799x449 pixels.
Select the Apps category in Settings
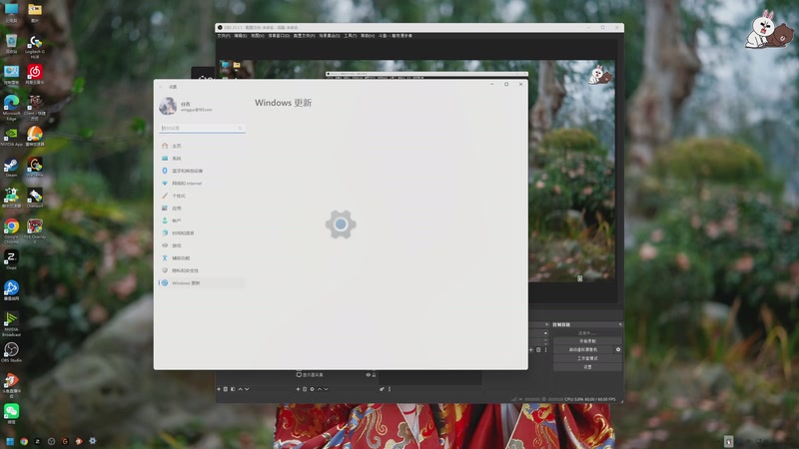[x=202, y=209]
